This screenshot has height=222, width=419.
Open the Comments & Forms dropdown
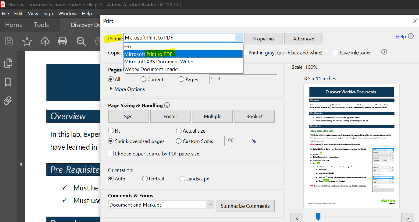coord(161,205)
